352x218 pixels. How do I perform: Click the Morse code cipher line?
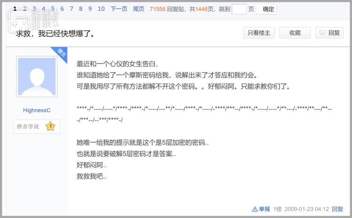204,114
